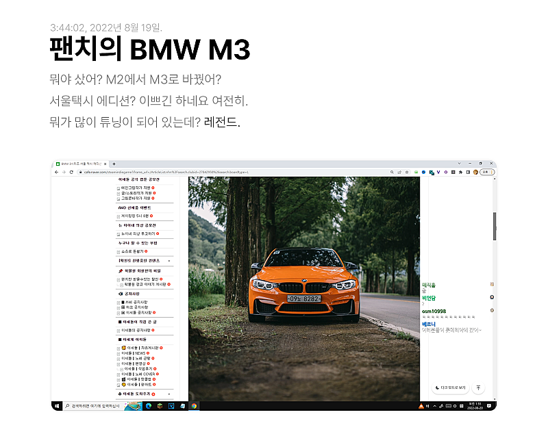Open the Minecraft block icon in taskbar
The image size is (548, 445).
(159, 406)
